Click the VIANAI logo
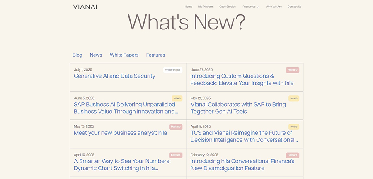373x179 pixels. [x=85, y=7]
